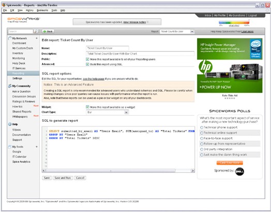Click the Cancel button
The image size is (271, 212).
pyautogui.click(x=80, y=178)
